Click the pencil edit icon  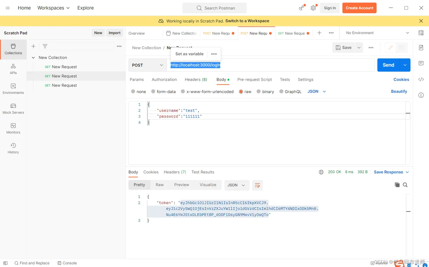[x=390, y=48]
